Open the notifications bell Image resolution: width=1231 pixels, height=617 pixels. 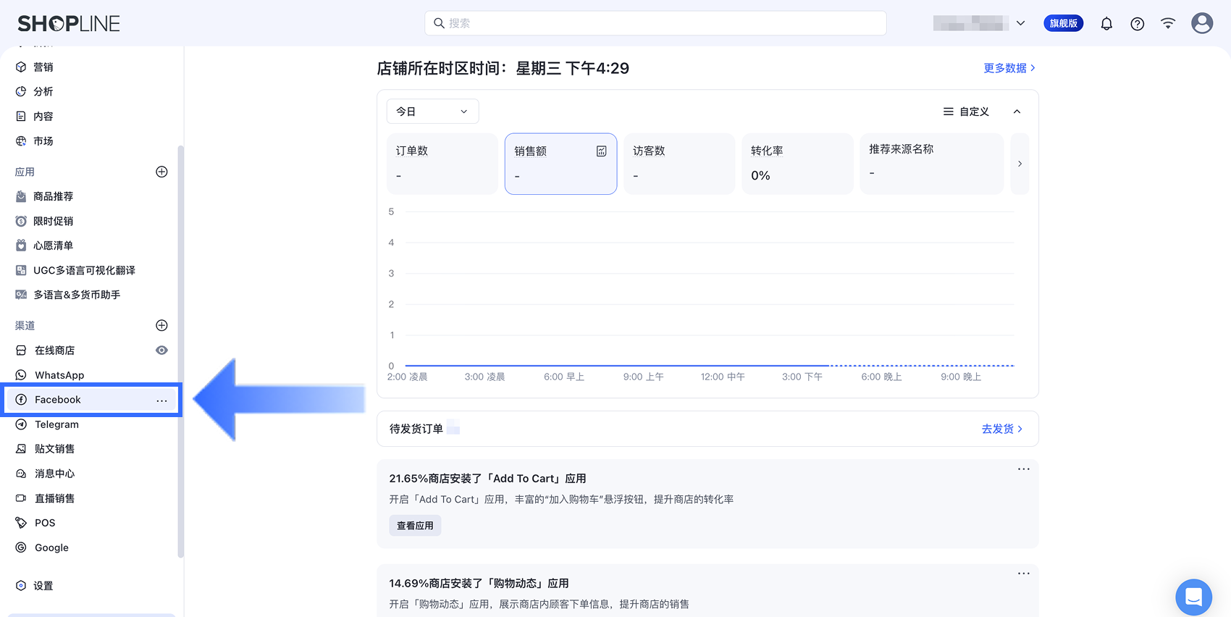(1106, 24)
